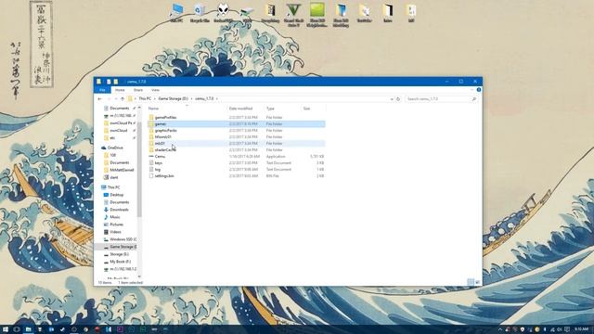The image size is (594, 334).
Task: Click magnifier in search box
Action: point(474,99)
